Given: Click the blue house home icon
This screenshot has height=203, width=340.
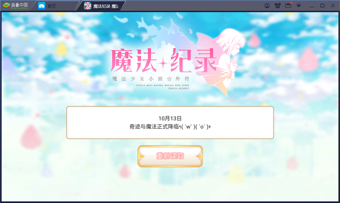Looking at the screenshot, I should click(x=41, y=6).
